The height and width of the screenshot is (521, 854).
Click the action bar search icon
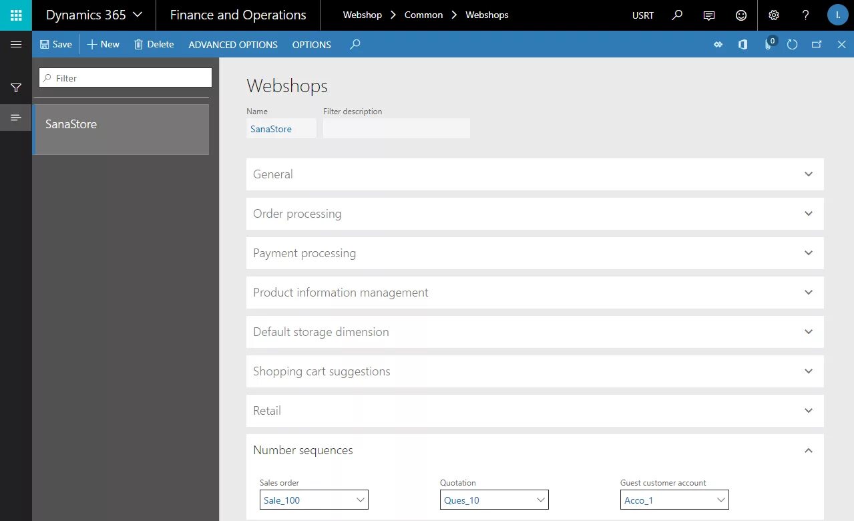[x=355, y=44]
